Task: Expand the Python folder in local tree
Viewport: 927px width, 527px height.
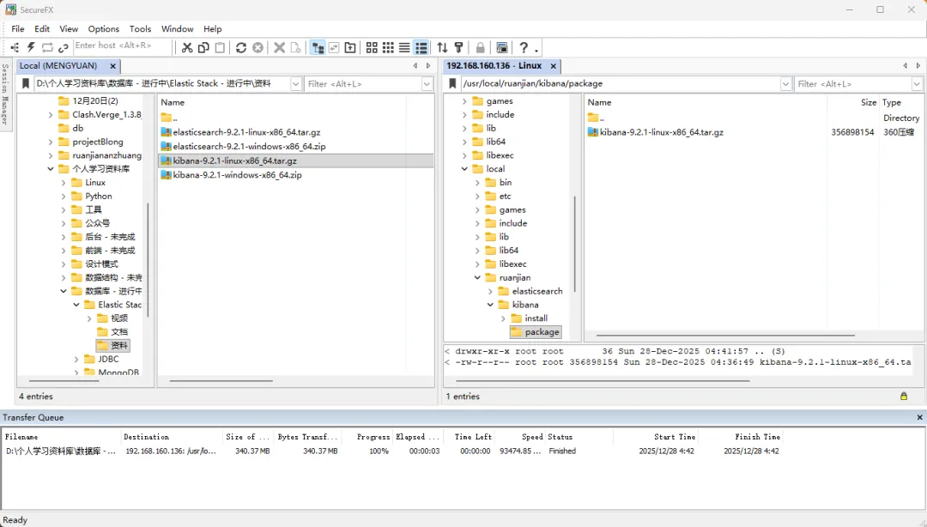Action: coord(64,197)
